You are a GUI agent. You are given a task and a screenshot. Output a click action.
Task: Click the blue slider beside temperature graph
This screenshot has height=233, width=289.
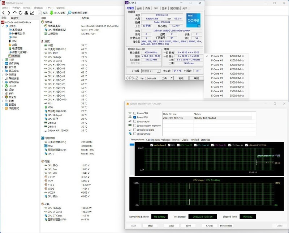tap(132, 145)
